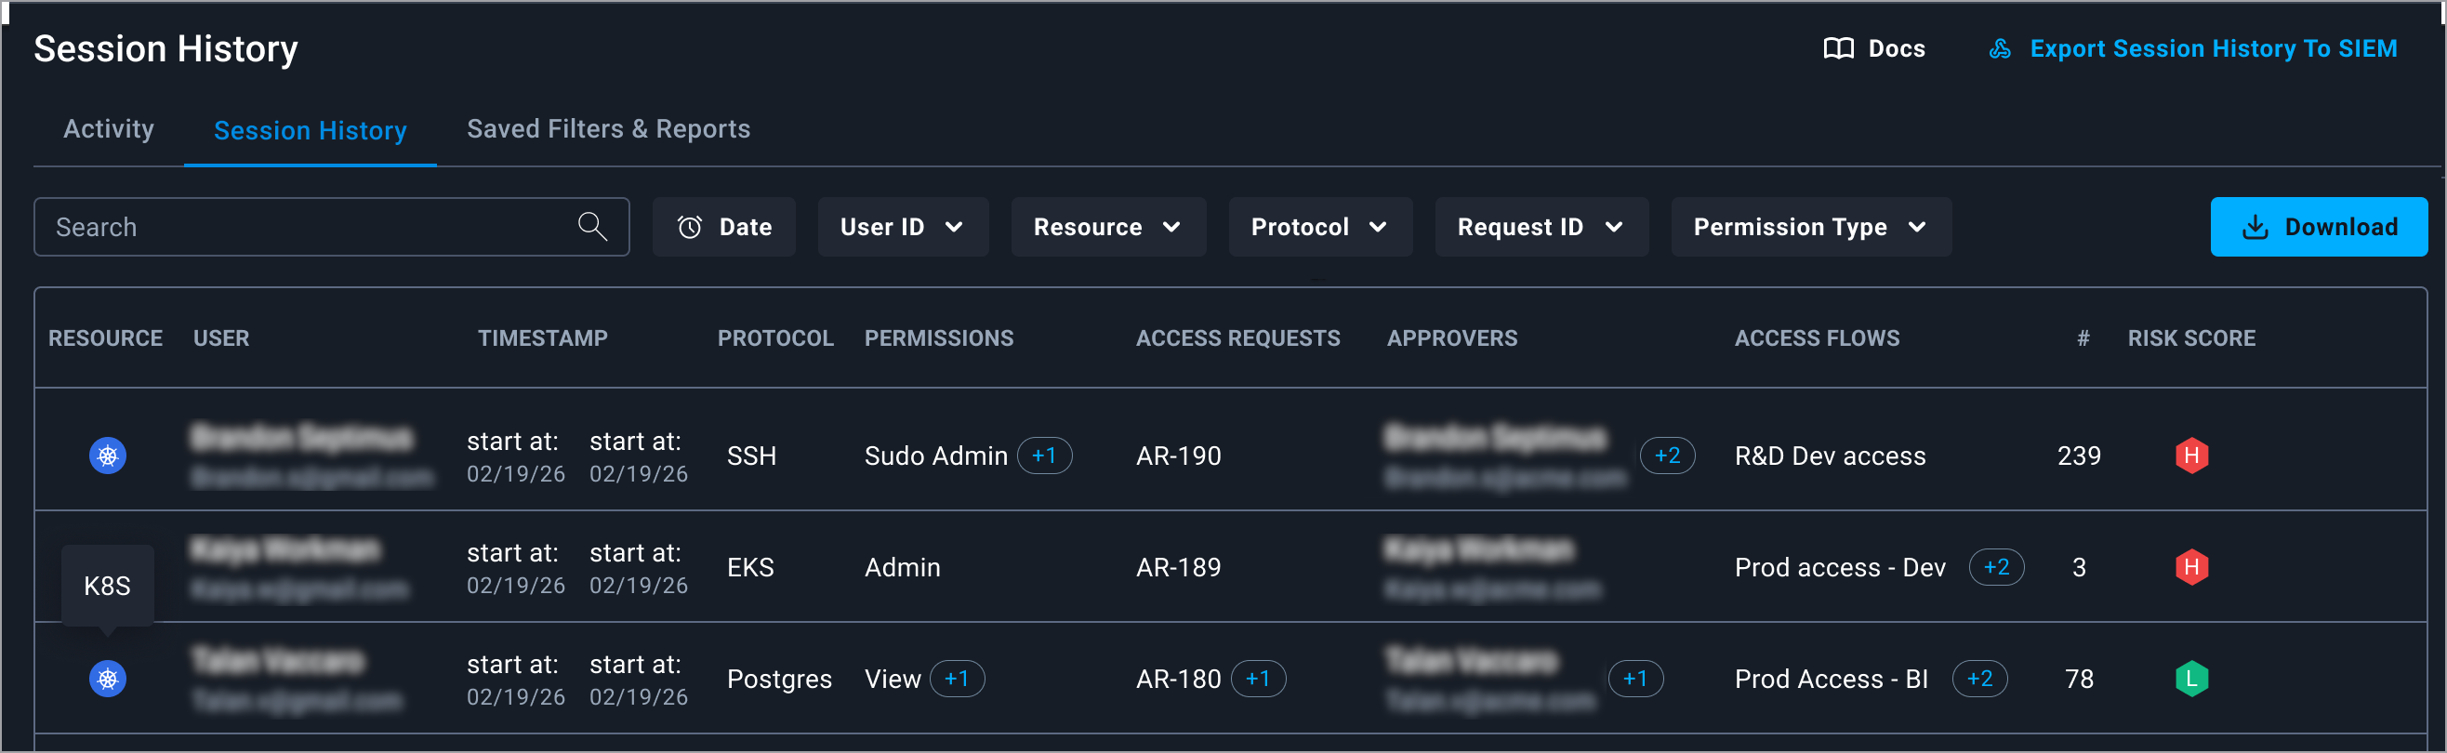Click the high risk badge for AR-190
The image size is (2447, 753).
(2190, 456)
